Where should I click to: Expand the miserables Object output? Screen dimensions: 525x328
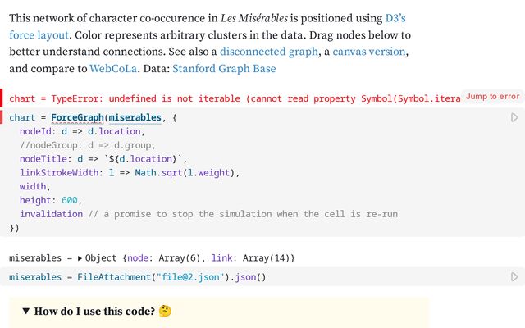coord(80,258)
